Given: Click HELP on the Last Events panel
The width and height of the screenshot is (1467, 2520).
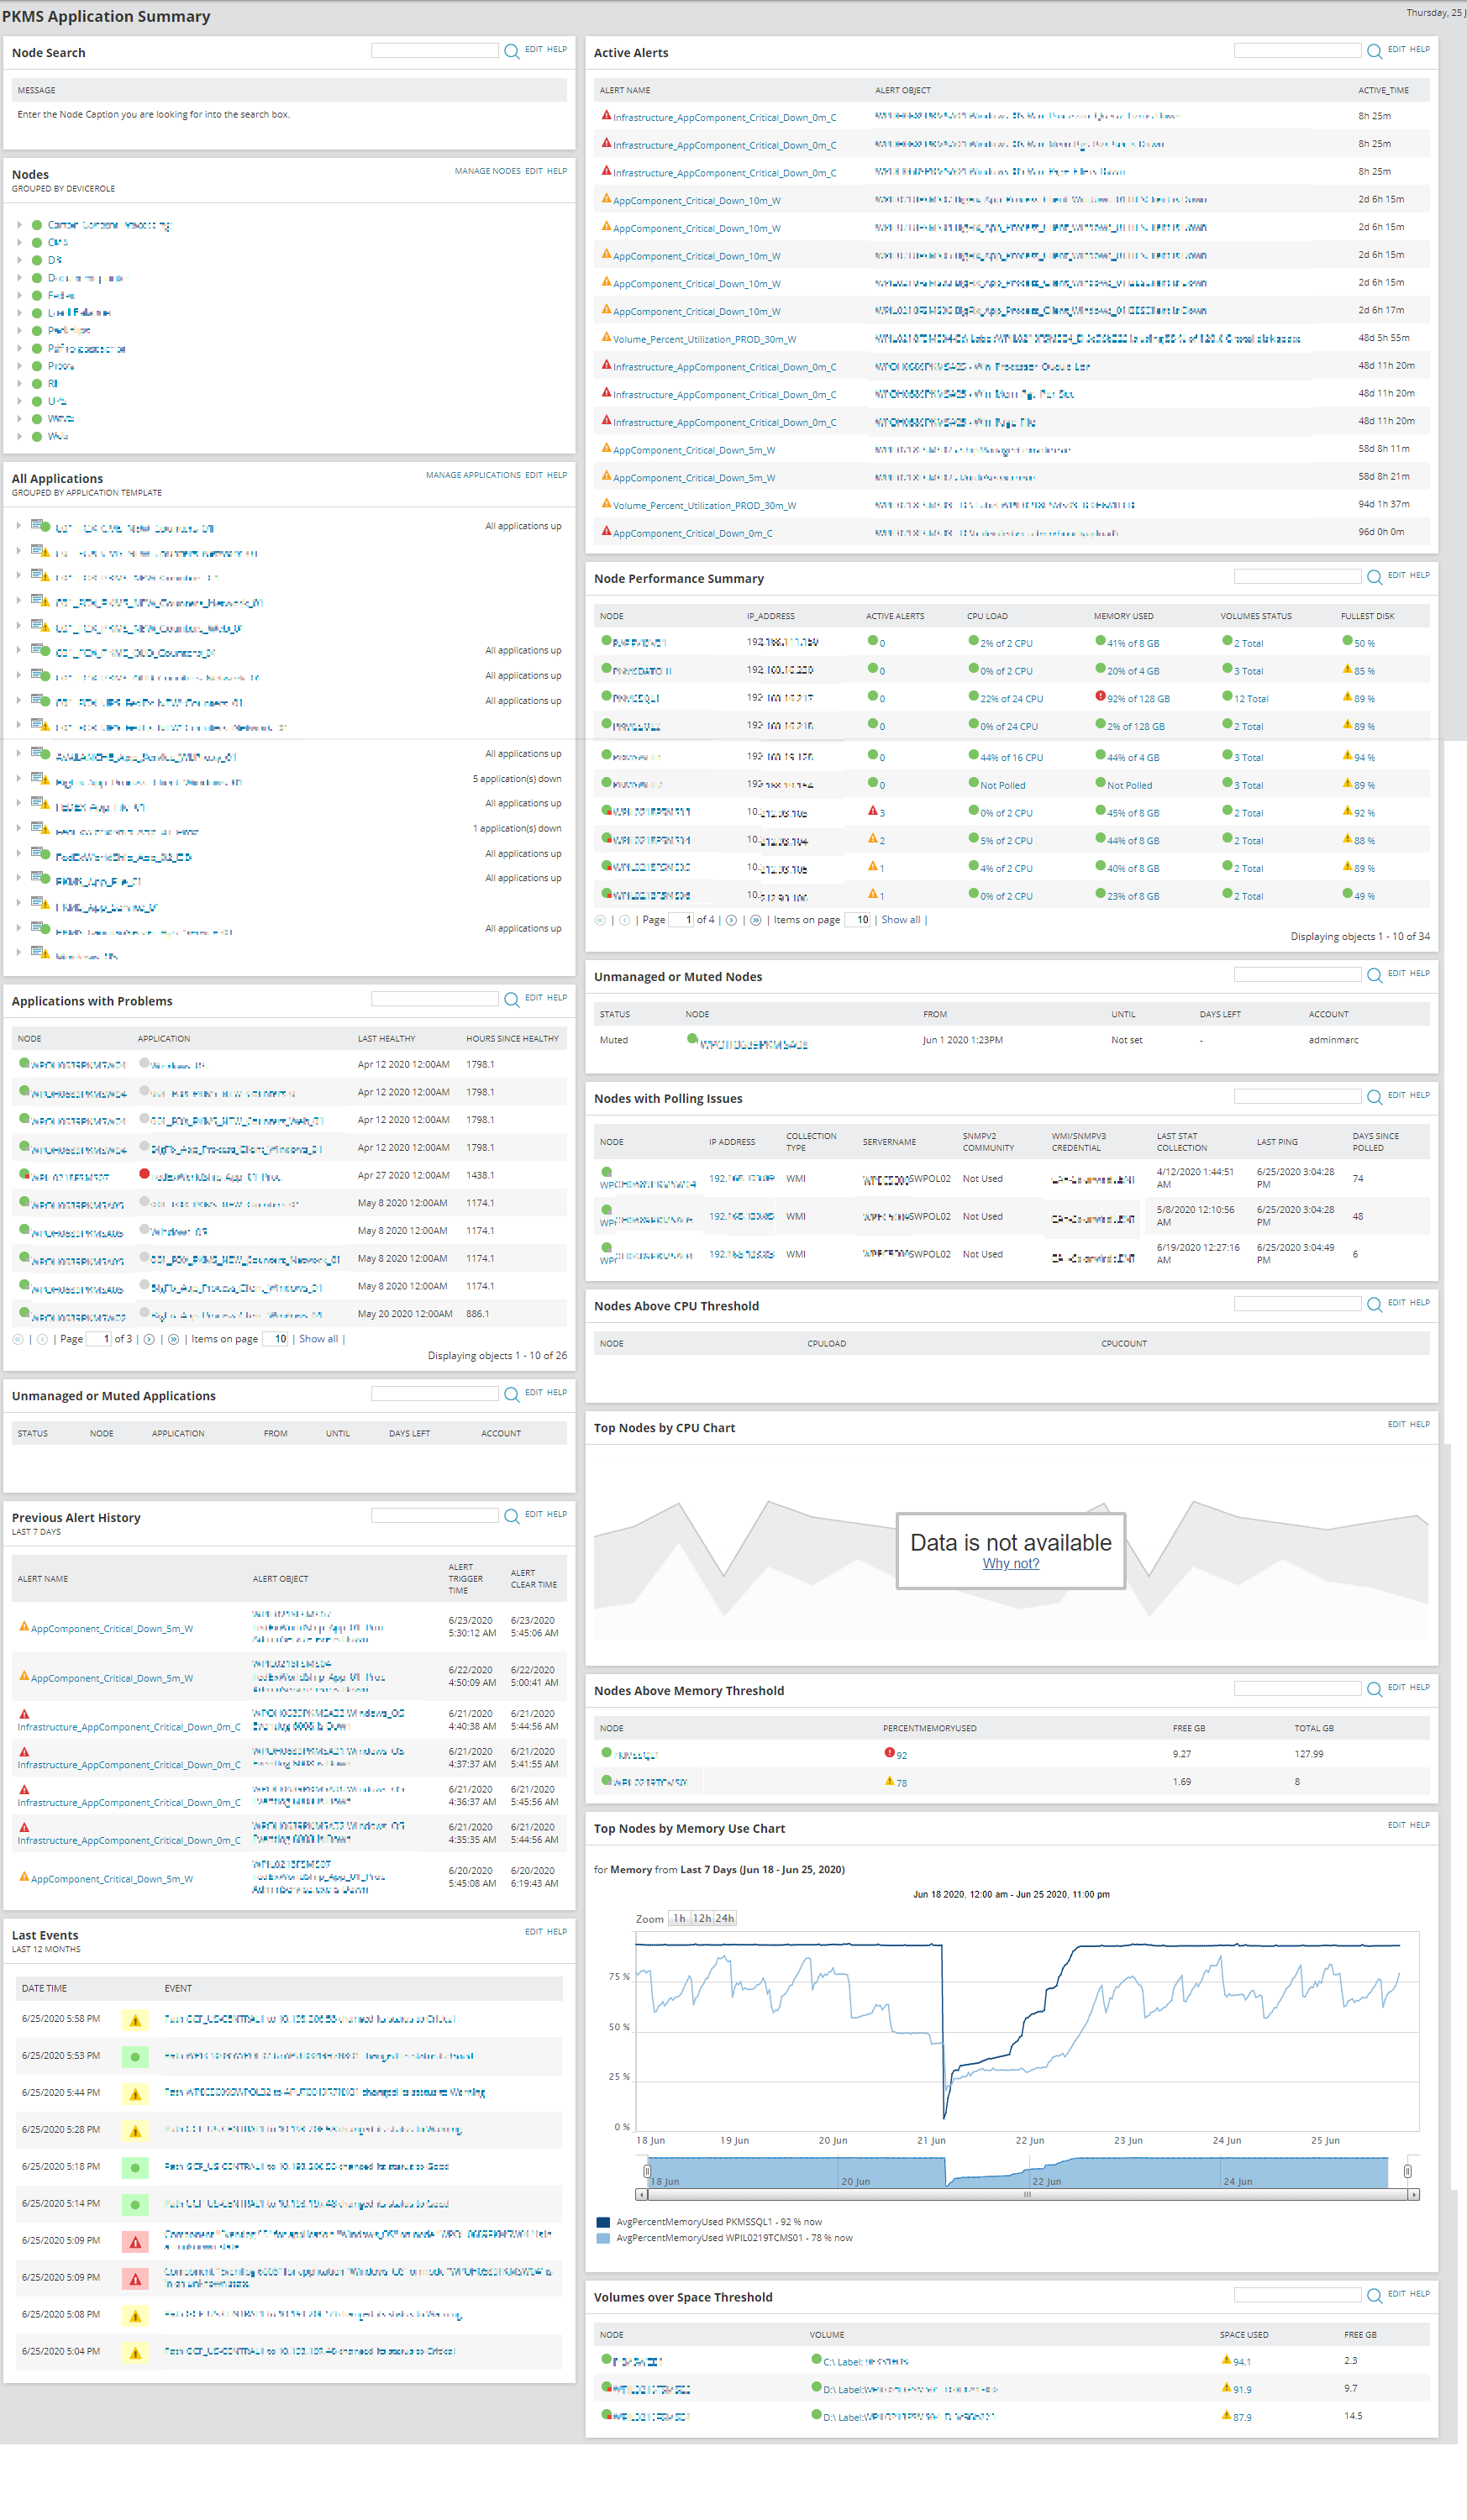Looking at the screenshot, I should (557, 1932).
